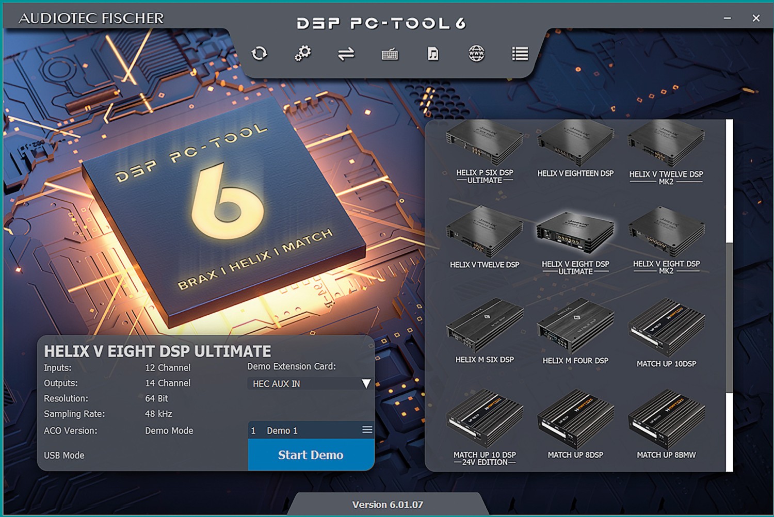The width and height of the screenshot is (774, 517).
Task: Click the Start Demo button
Action: point(311,455)
